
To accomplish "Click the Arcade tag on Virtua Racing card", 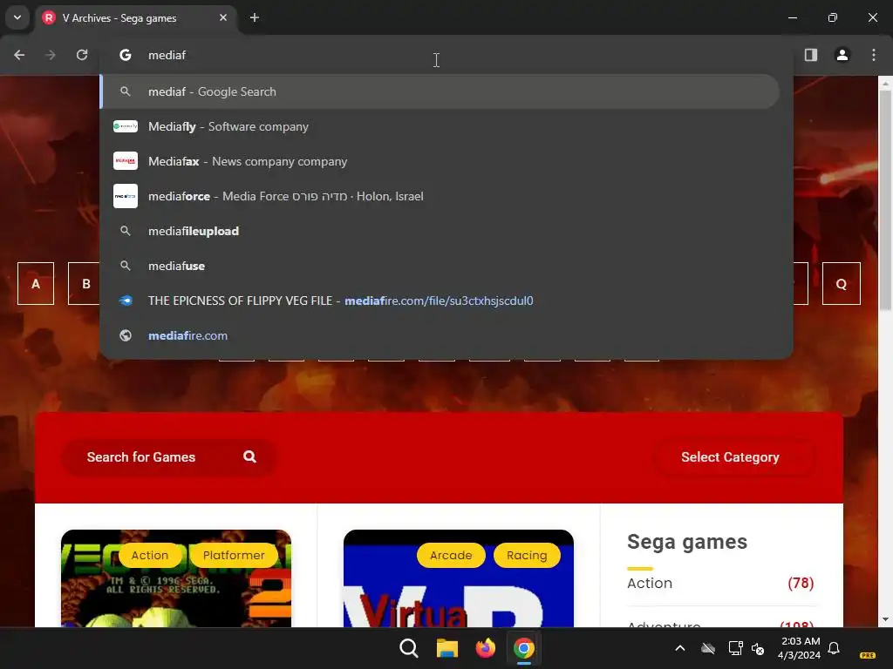I will click(x=451, y=555).
